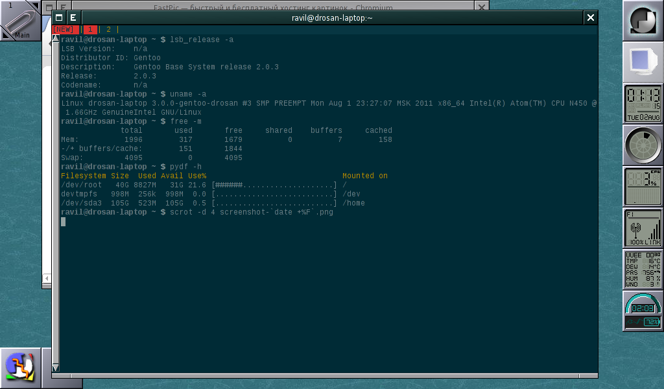The width and height of the screenshot is (664, 389).
Task: Click the "-/+ buffers/cache:" row label
Action: pos(102,149)
